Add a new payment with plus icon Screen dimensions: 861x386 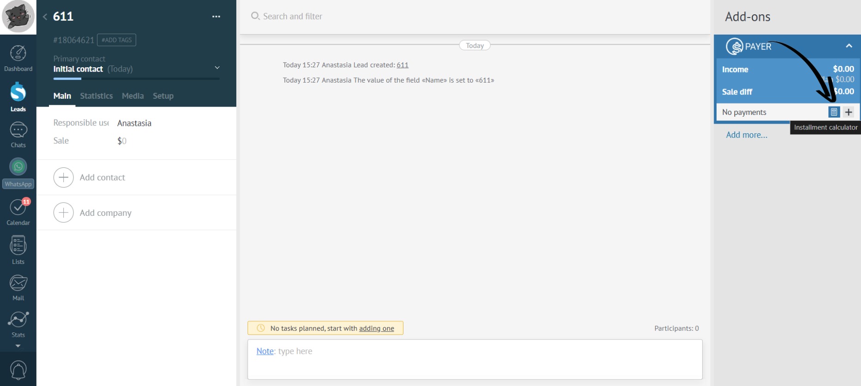tap(849, 112)
